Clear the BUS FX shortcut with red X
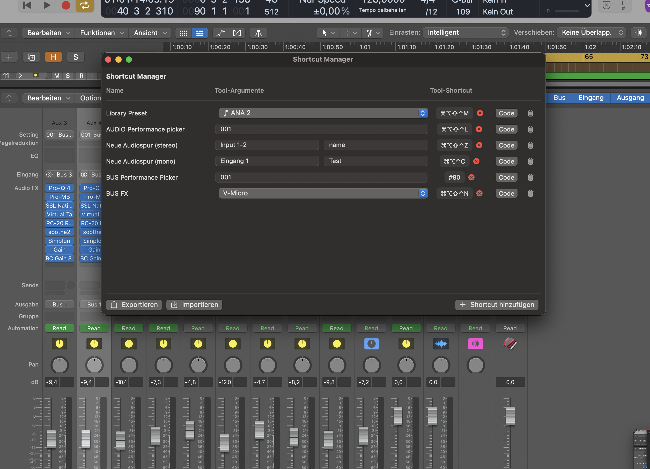The image size is (650, 469). point(479,194)
